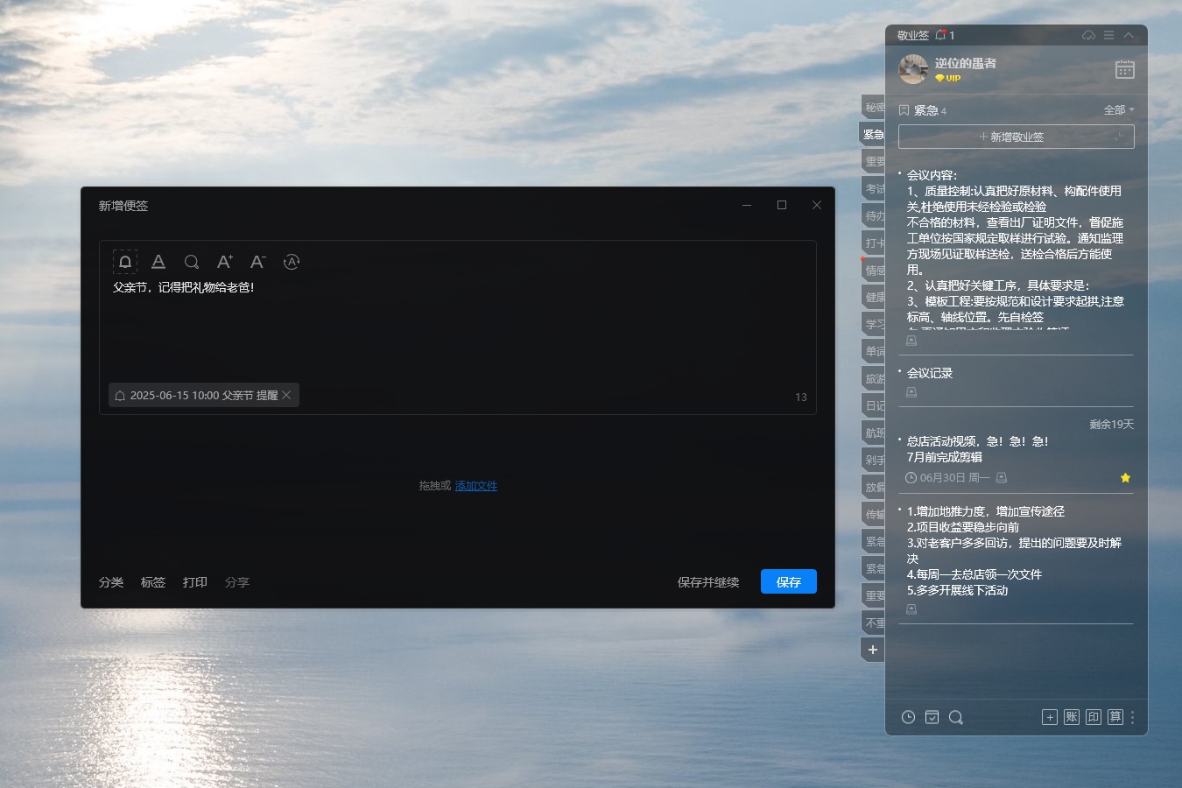This screenshot has height=788, width=1182.
Task: Toggle the yellow star on 总店活动视频 note
Action: [x=1125, y=478]
